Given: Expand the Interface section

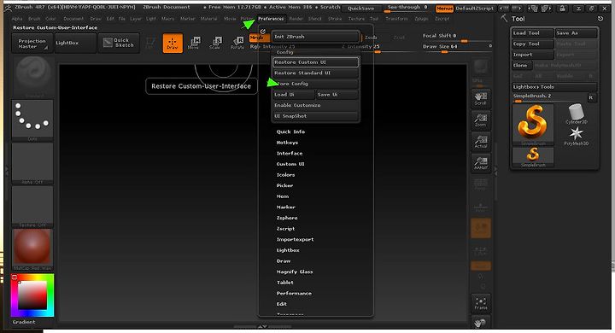Looking at the screenshot, I should (290, 154).
